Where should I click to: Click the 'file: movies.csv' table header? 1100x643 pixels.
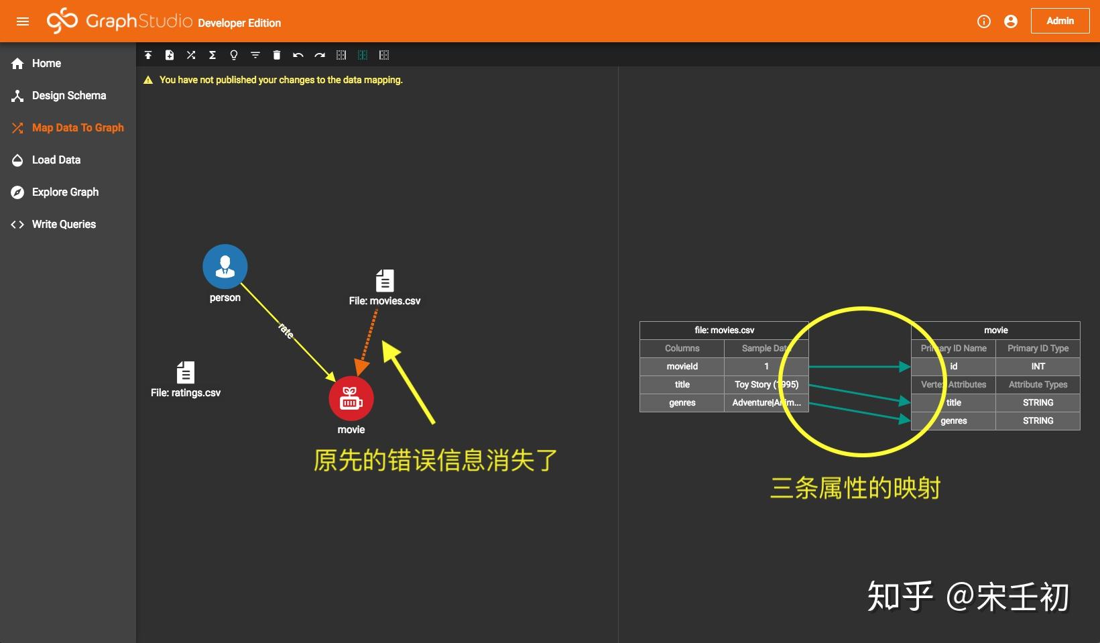[724, 330]
